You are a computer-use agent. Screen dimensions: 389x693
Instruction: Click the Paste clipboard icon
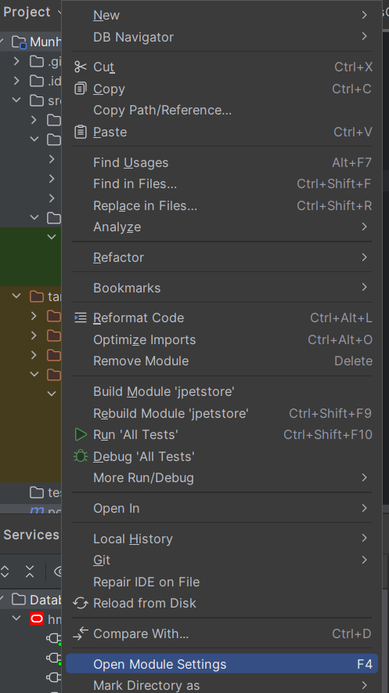click(x=81, y=132)
